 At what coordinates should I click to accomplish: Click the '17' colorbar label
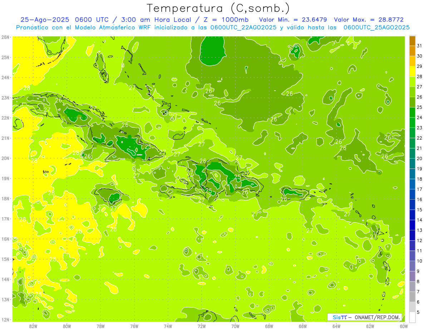(x=420, y=189)
